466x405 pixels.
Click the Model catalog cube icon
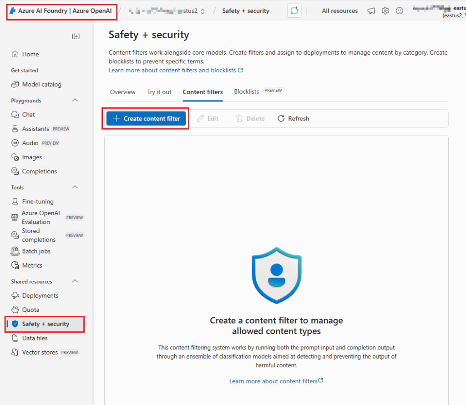(x=15, y=84)
